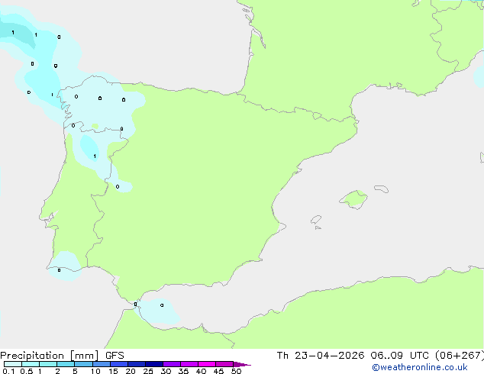484x374 pixels.
Task: Click Mallorca island on the map
Action: point(354,199)
